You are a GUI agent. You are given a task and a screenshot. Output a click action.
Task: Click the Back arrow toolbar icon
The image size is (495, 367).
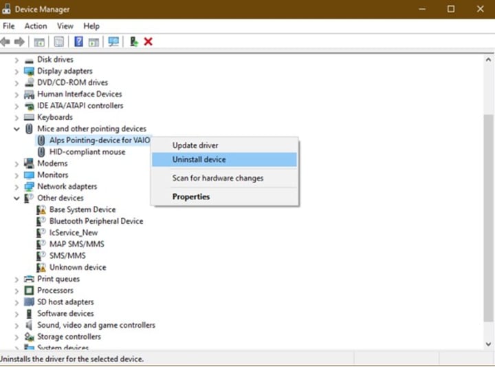5,42
